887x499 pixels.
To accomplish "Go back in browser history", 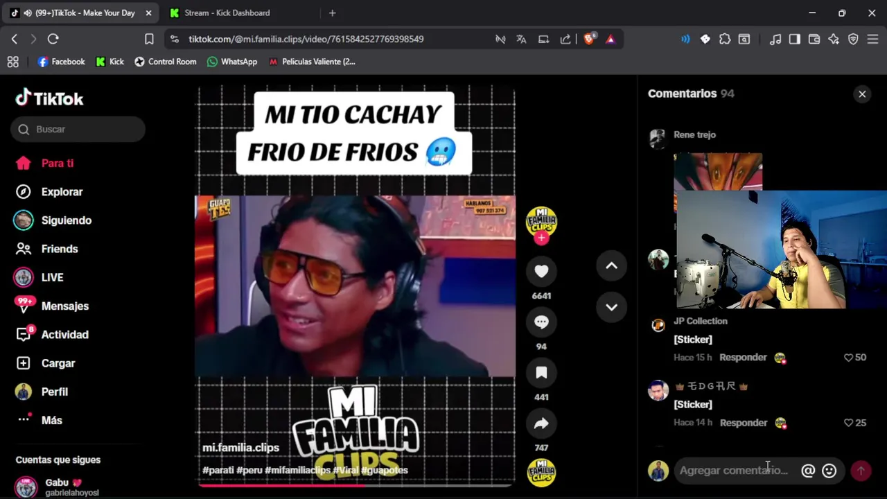I will pos(15,40).
